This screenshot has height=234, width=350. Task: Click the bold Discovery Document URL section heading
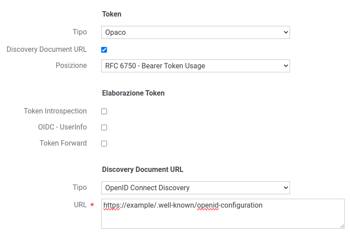point(143,169)
